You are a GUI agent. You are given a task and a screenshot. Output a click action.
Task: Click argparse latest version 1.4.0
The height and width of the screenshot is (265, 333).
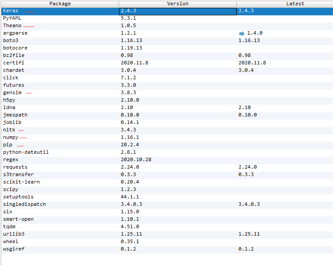pyautogui.click(x=255, y=33)
